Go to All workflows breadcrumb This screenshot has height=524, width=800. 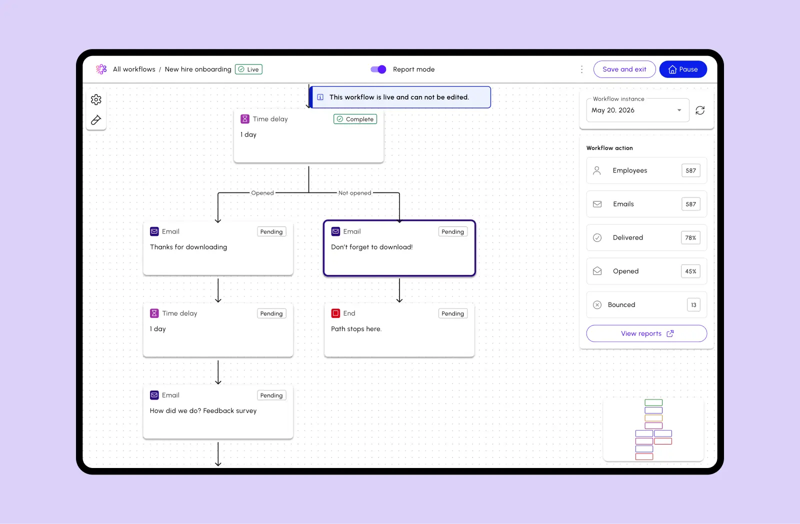[134, 69]
